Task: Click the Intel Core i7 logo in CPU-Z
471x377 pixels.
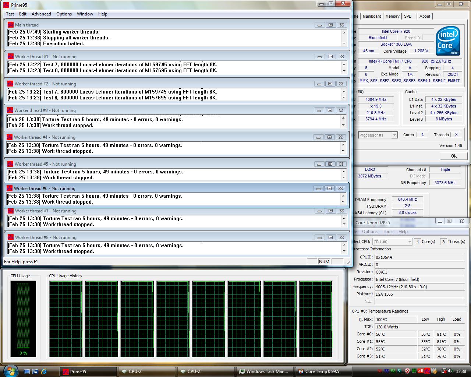Action: pos(448,41)
